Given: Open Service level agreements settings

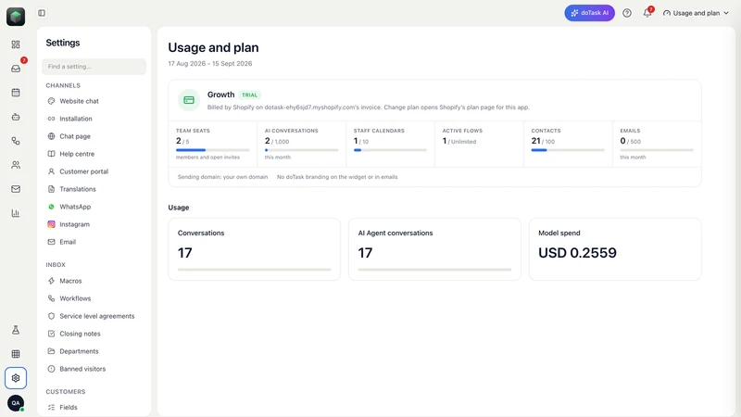Looking at the screenshot, I should (94, 316).
